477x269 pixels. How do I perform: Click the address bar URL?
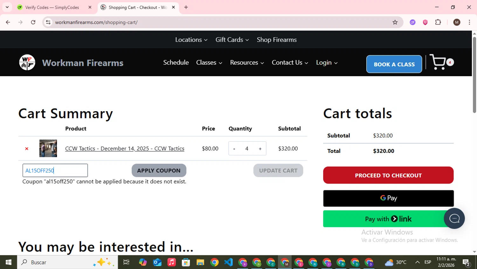point(96,22)
